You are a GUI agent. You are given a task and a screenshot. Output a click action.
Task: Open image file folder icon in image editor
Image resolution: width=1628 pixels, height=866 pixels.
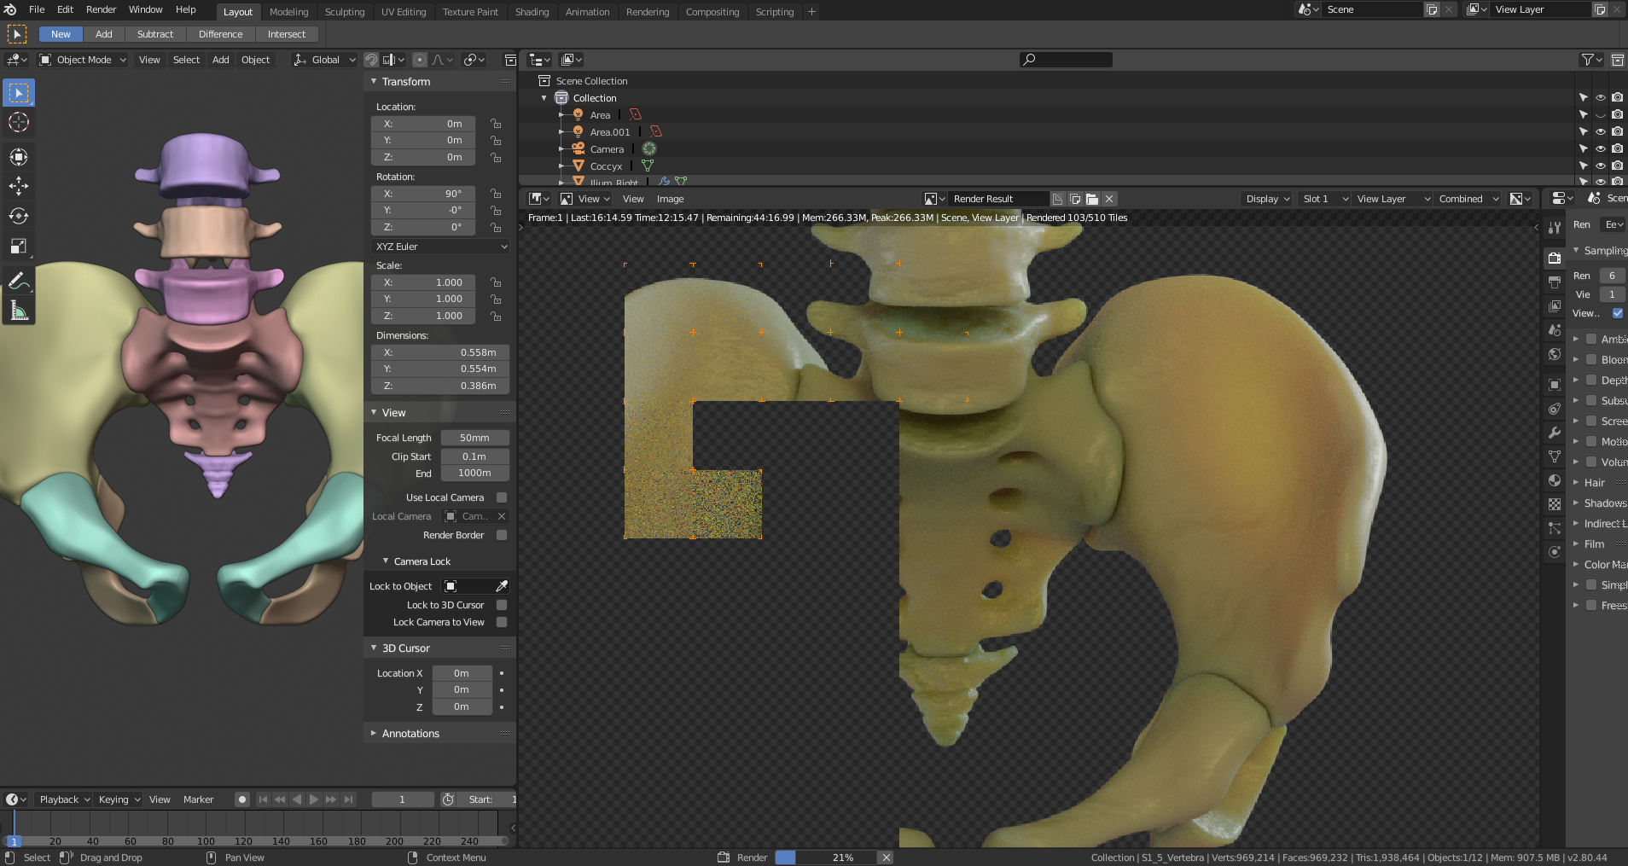[1092, 199]
